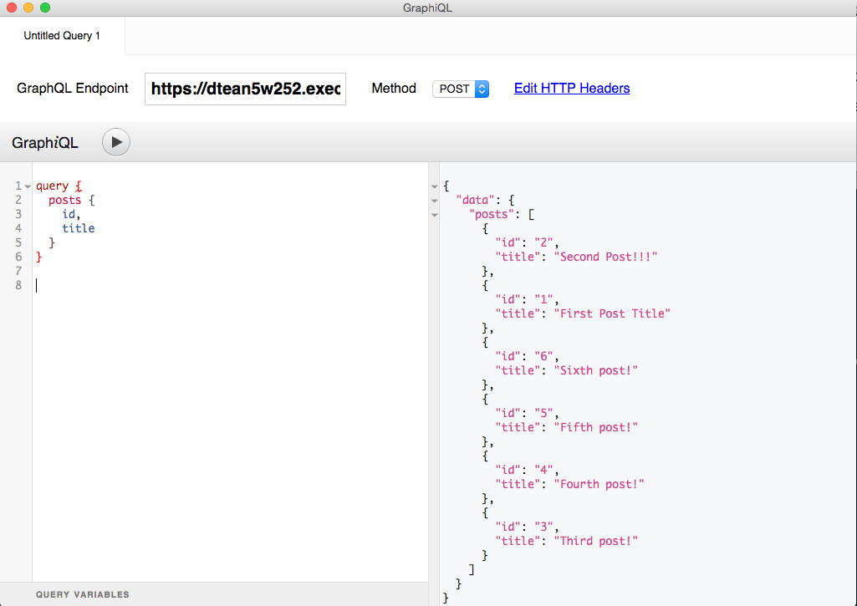This screenshot has width=857, height=606.
Task: Click the 'query' keyword on line 1
Action: [53, 186]
